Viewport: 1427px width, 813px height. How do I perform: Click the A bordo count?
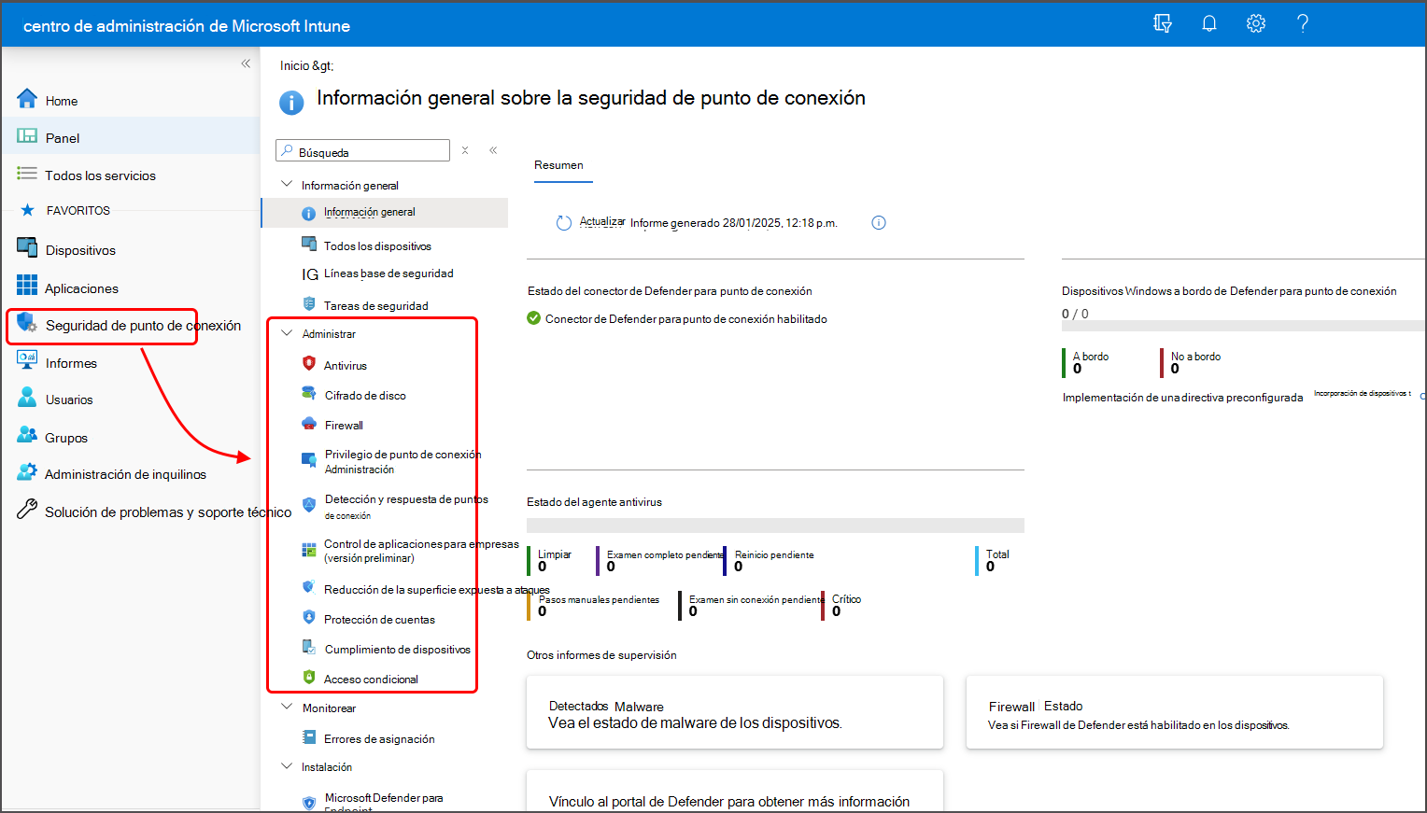pyautogui.click(x=1078, y=369)
